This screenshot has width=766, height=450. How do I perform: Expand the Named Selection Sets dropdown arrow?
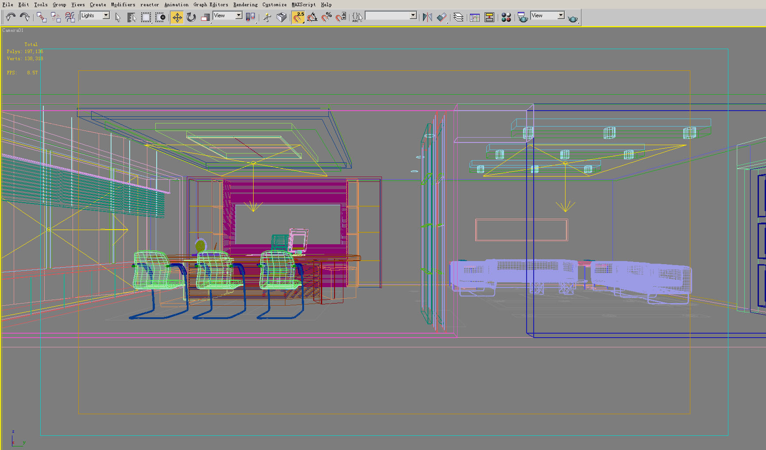(x=413, y=15)
